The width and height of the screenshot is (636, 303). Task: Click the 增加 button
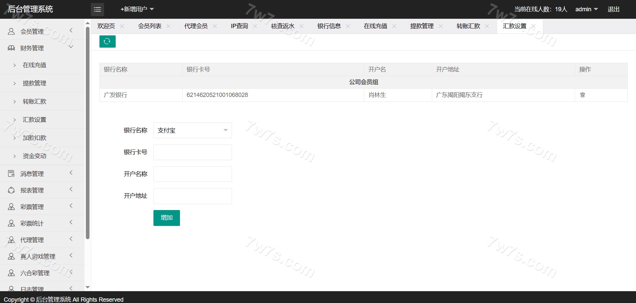(x=166, y=218)
